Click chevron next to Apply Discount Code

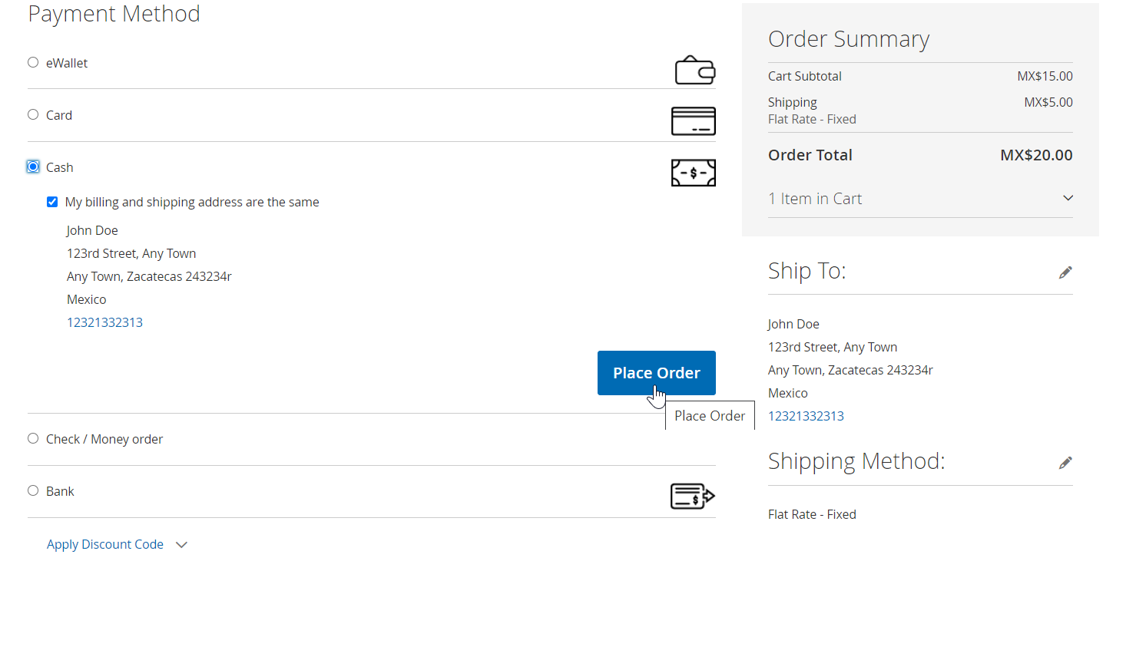pos(181,545)
